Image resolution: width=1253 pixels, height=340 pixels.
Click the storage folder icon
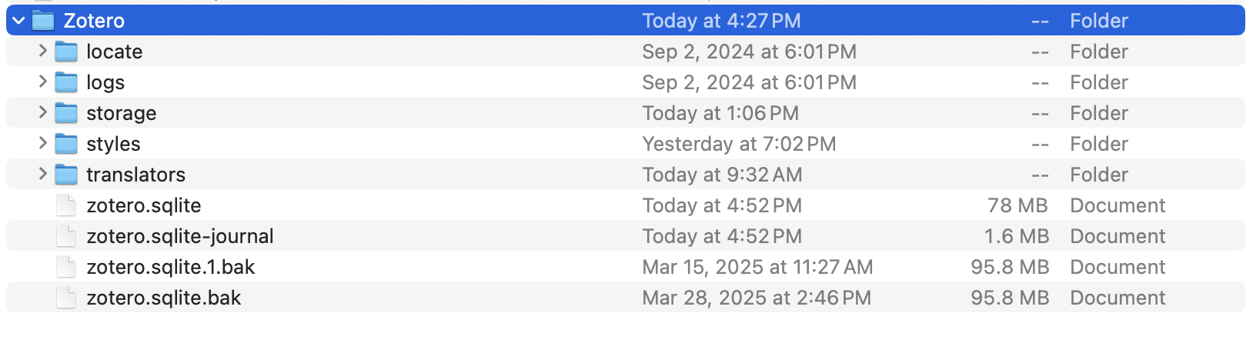click(66, 113)
